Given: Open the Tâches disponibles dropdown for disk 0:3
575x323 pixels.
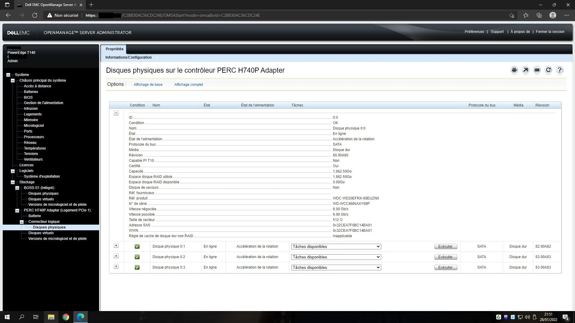Looking at the screenshot, I should tap(336, 267).
